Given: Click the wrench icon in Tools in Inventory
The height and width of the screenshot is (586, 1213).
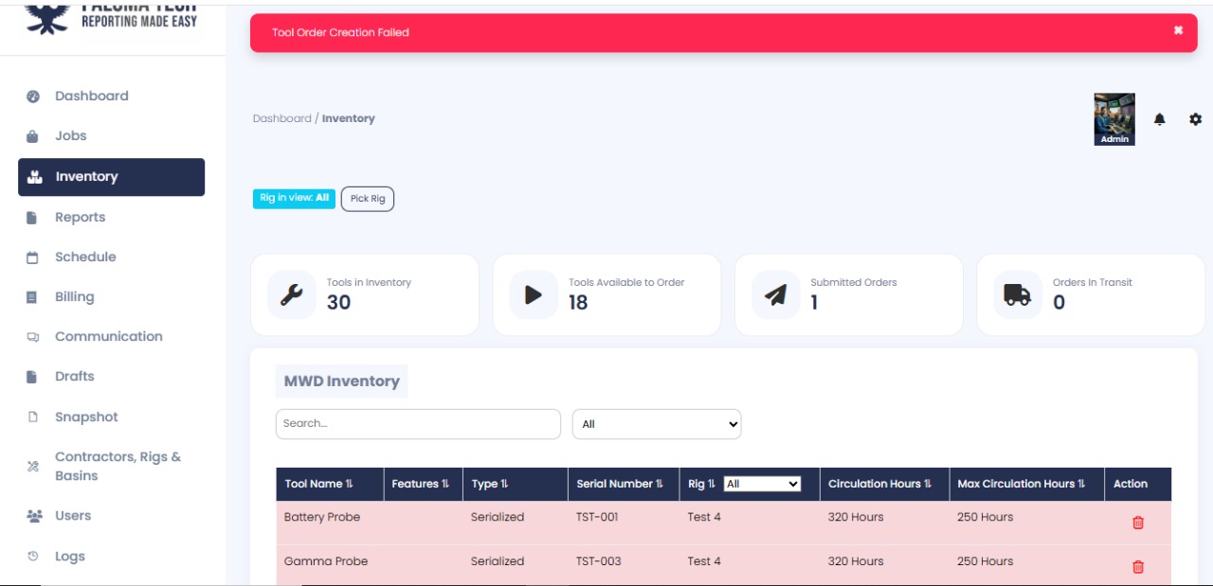Looking at the screenshot, I should 292,294.
